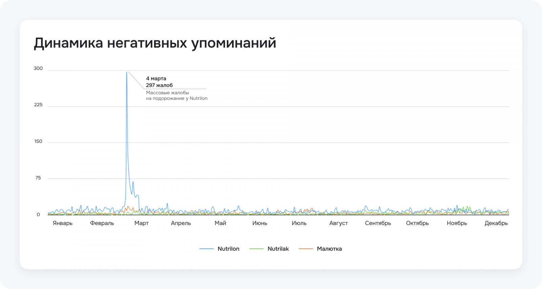Select the Март month axis label
542x289 pixels.
pos(142,223)
